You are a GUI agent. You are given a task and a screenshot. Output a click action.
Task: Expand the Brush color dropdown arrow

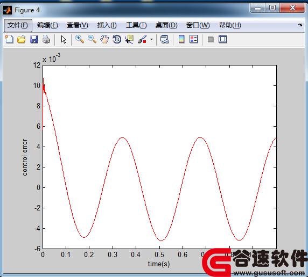[x=151, y=39]
